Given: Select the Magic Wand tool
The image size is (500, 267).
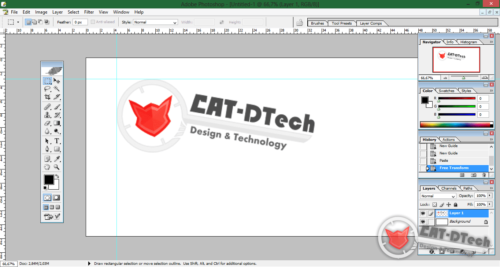Looking at the screenshot, I should (57, 89).
